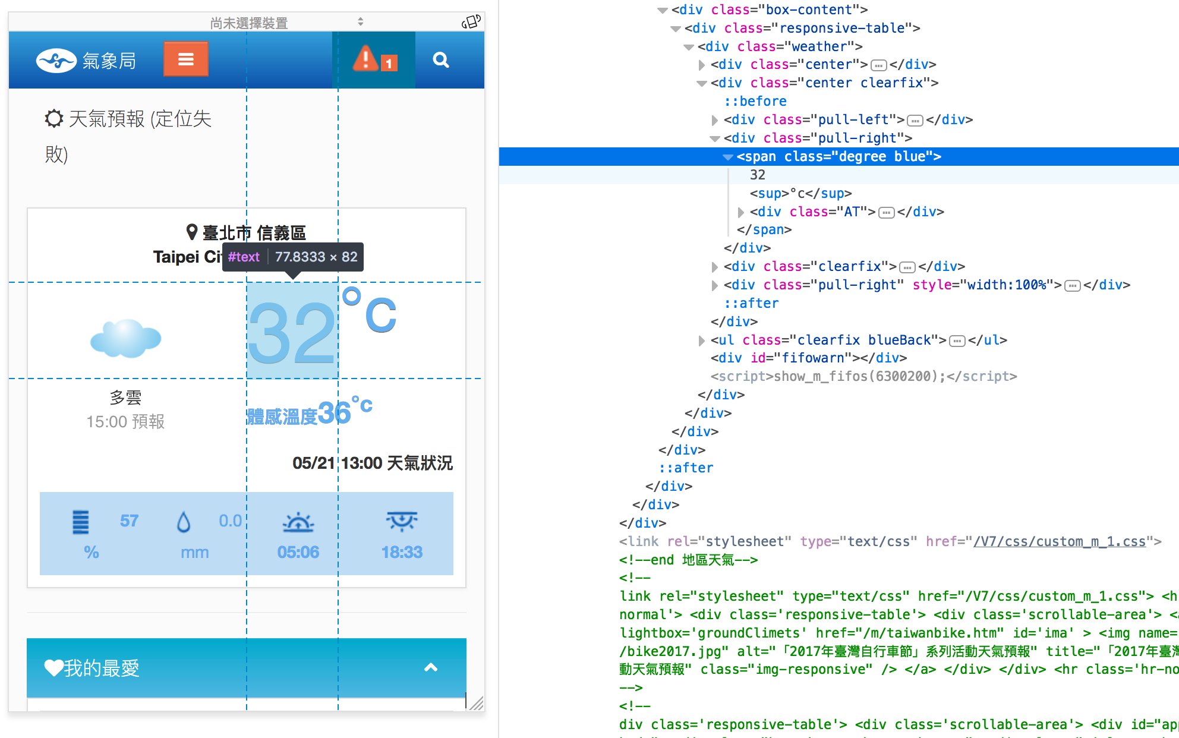Select the sup °c element row

pos(800,193)
